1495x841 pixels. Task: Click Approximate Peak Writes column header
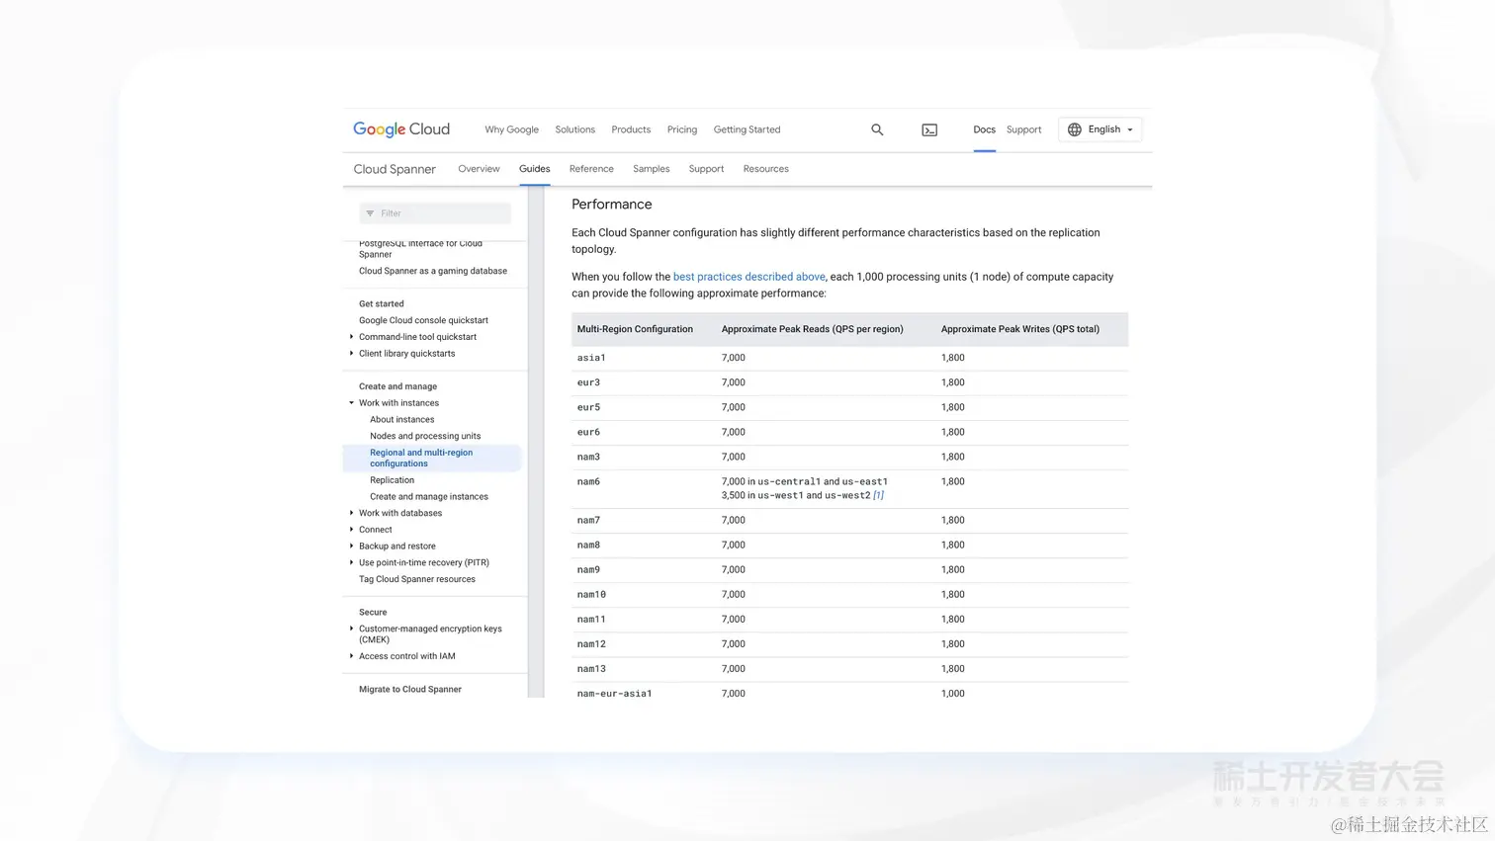point(1019,329)
